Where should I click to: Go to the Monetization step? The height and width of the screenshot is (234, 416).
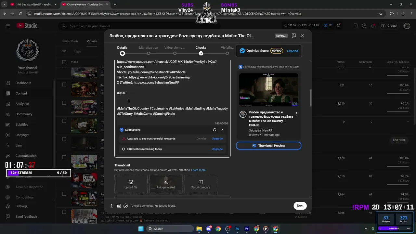(x=149, y=50)
